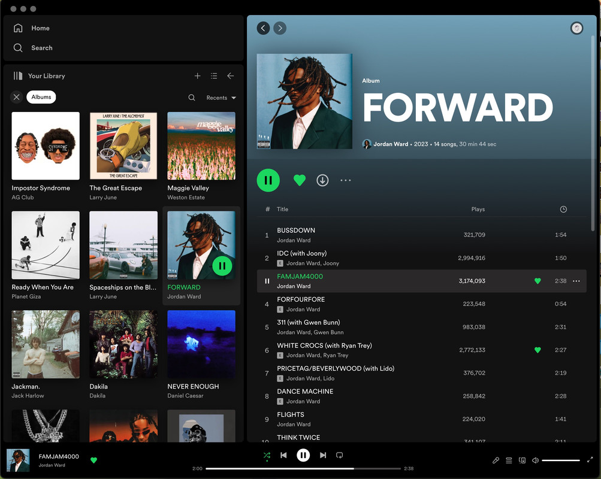Open Jordan Ward artist link in header

point(391,144)
